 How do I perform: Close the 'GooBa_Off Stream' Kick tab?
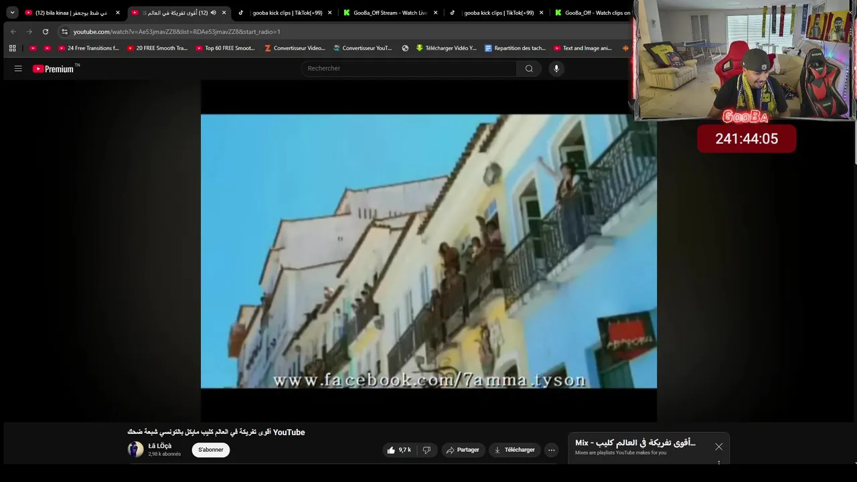point(436,13)
